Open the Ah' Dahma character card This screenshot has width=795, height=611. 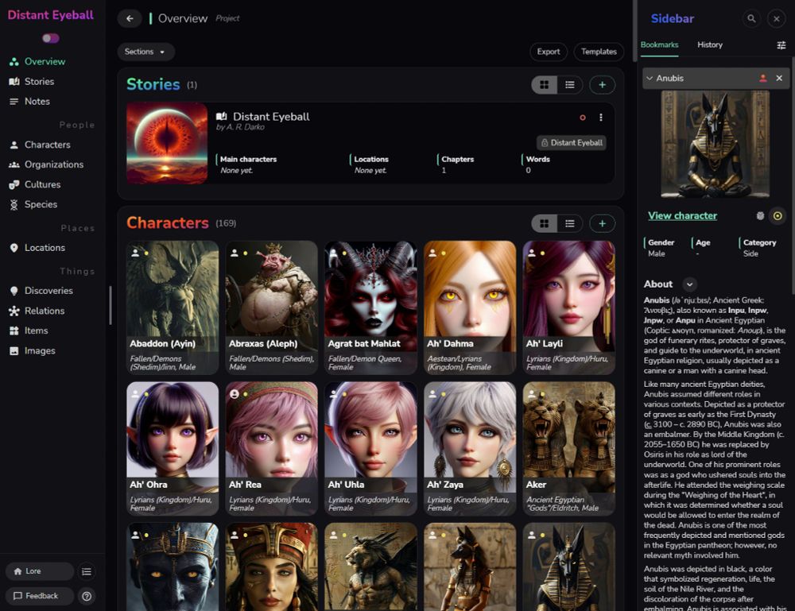(470, 307)
